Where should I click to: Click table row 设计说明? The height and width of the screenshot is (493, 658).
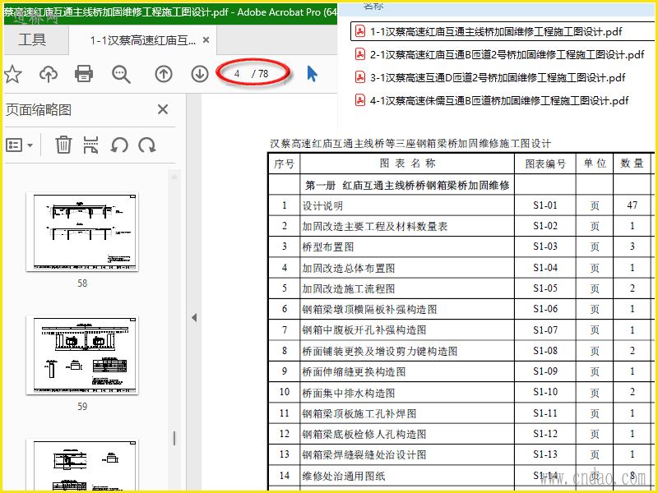[461, 205]
